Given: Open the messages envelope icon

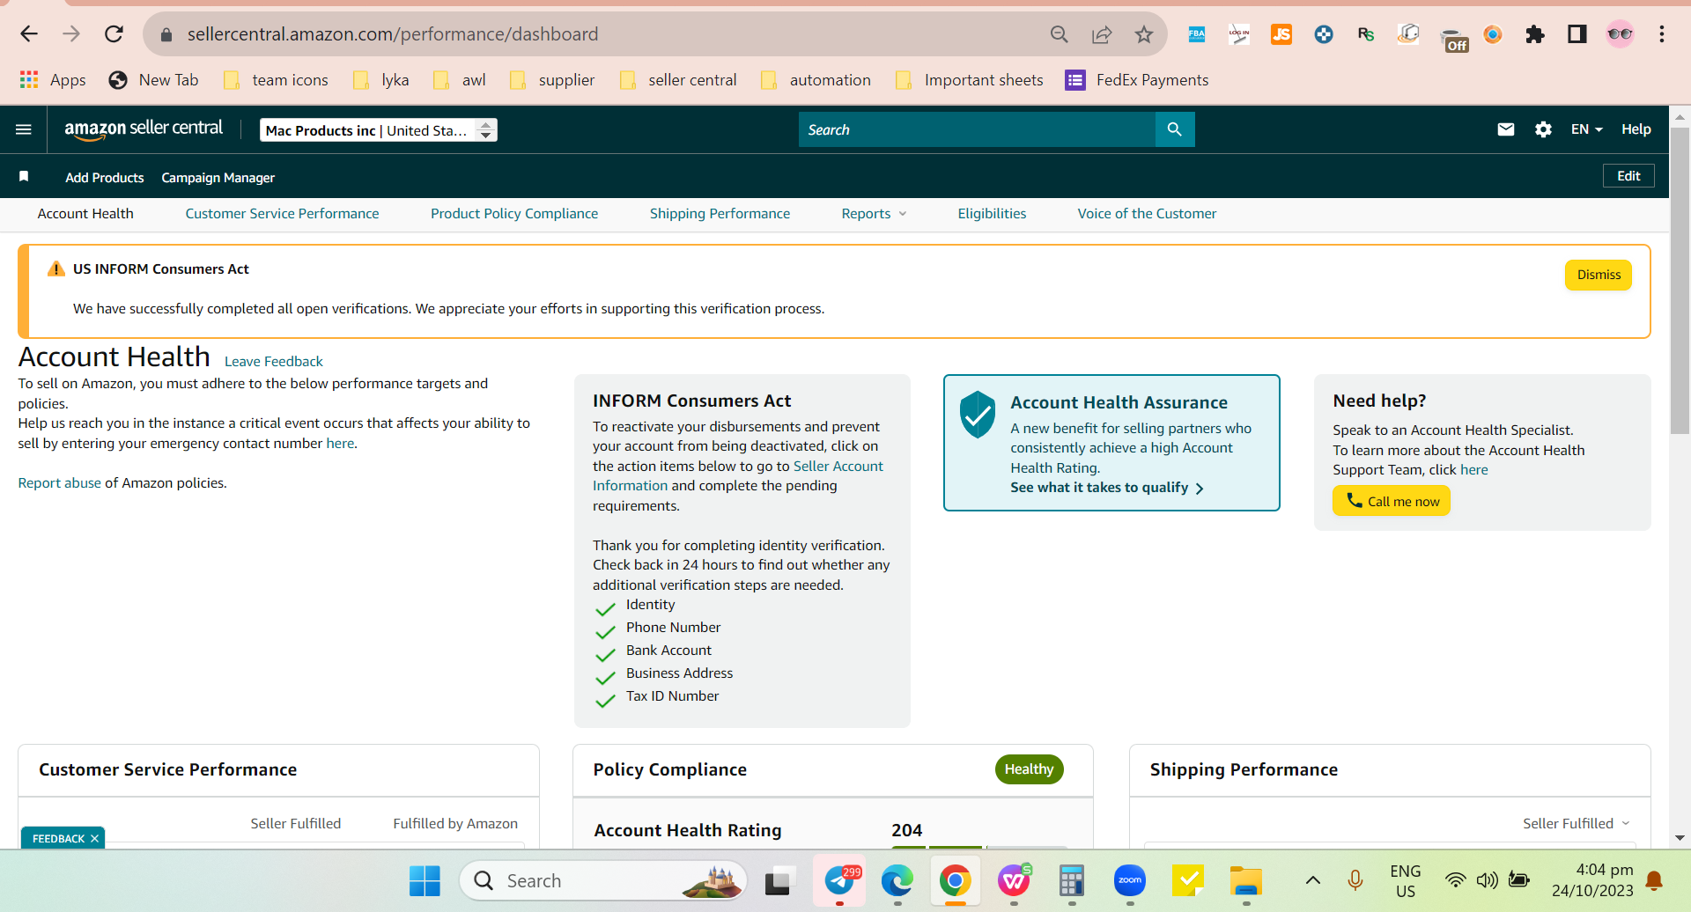Looking at the screenshot, I should [x=1506, y=129].
